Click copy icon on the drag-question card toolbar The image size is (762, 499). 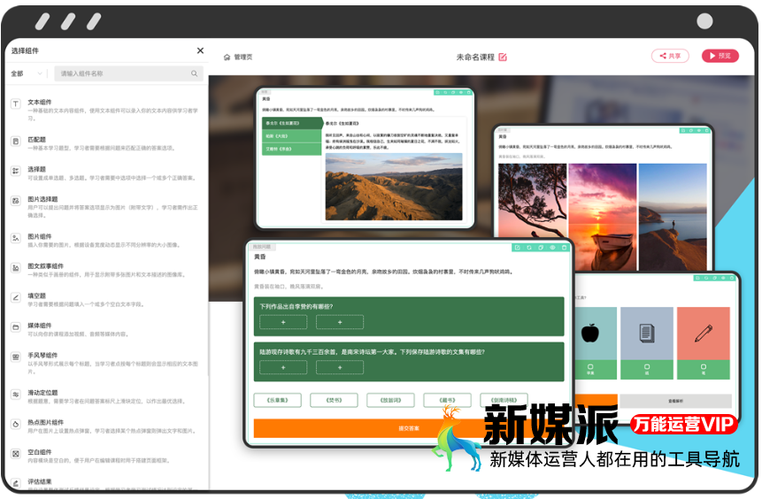pyautogui.click(x=541, y=248)
